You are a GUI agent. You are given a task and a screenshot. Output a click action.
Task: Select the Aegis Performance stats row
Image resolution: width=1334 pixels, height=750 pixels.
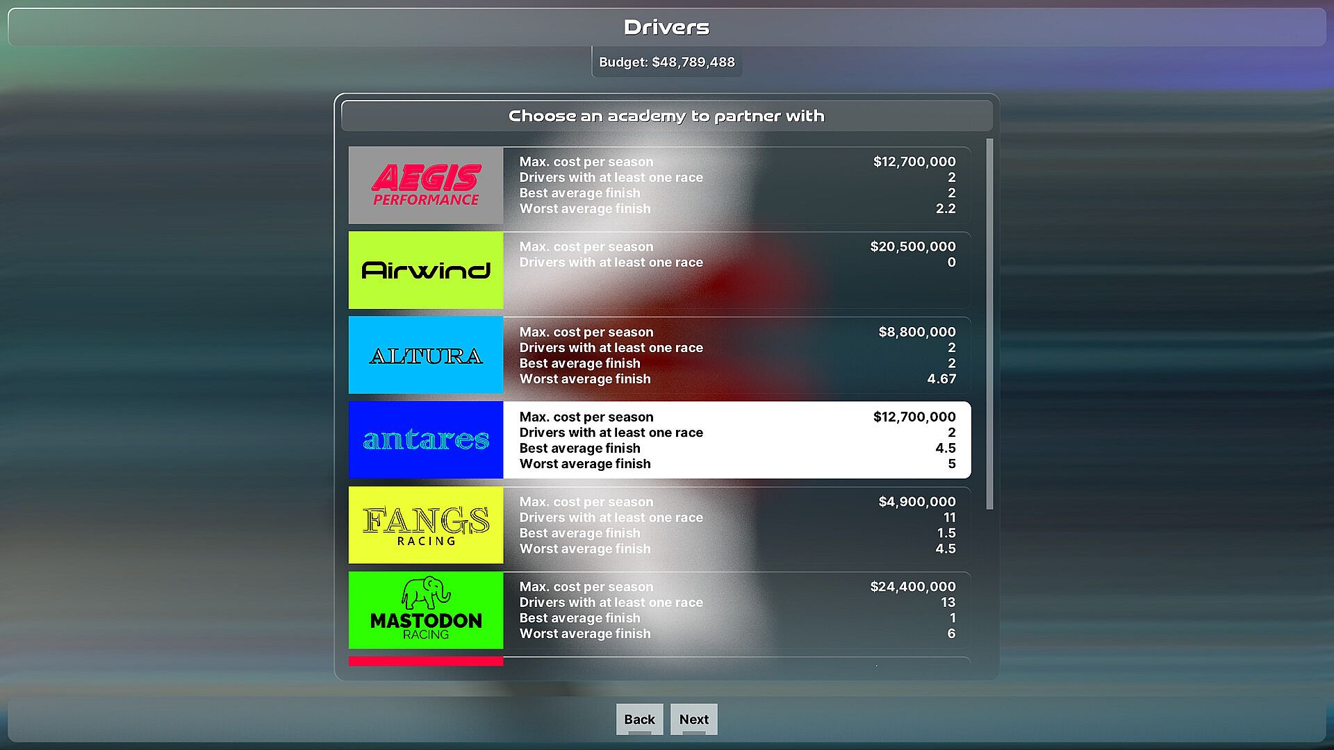click(x=736, y=185)
